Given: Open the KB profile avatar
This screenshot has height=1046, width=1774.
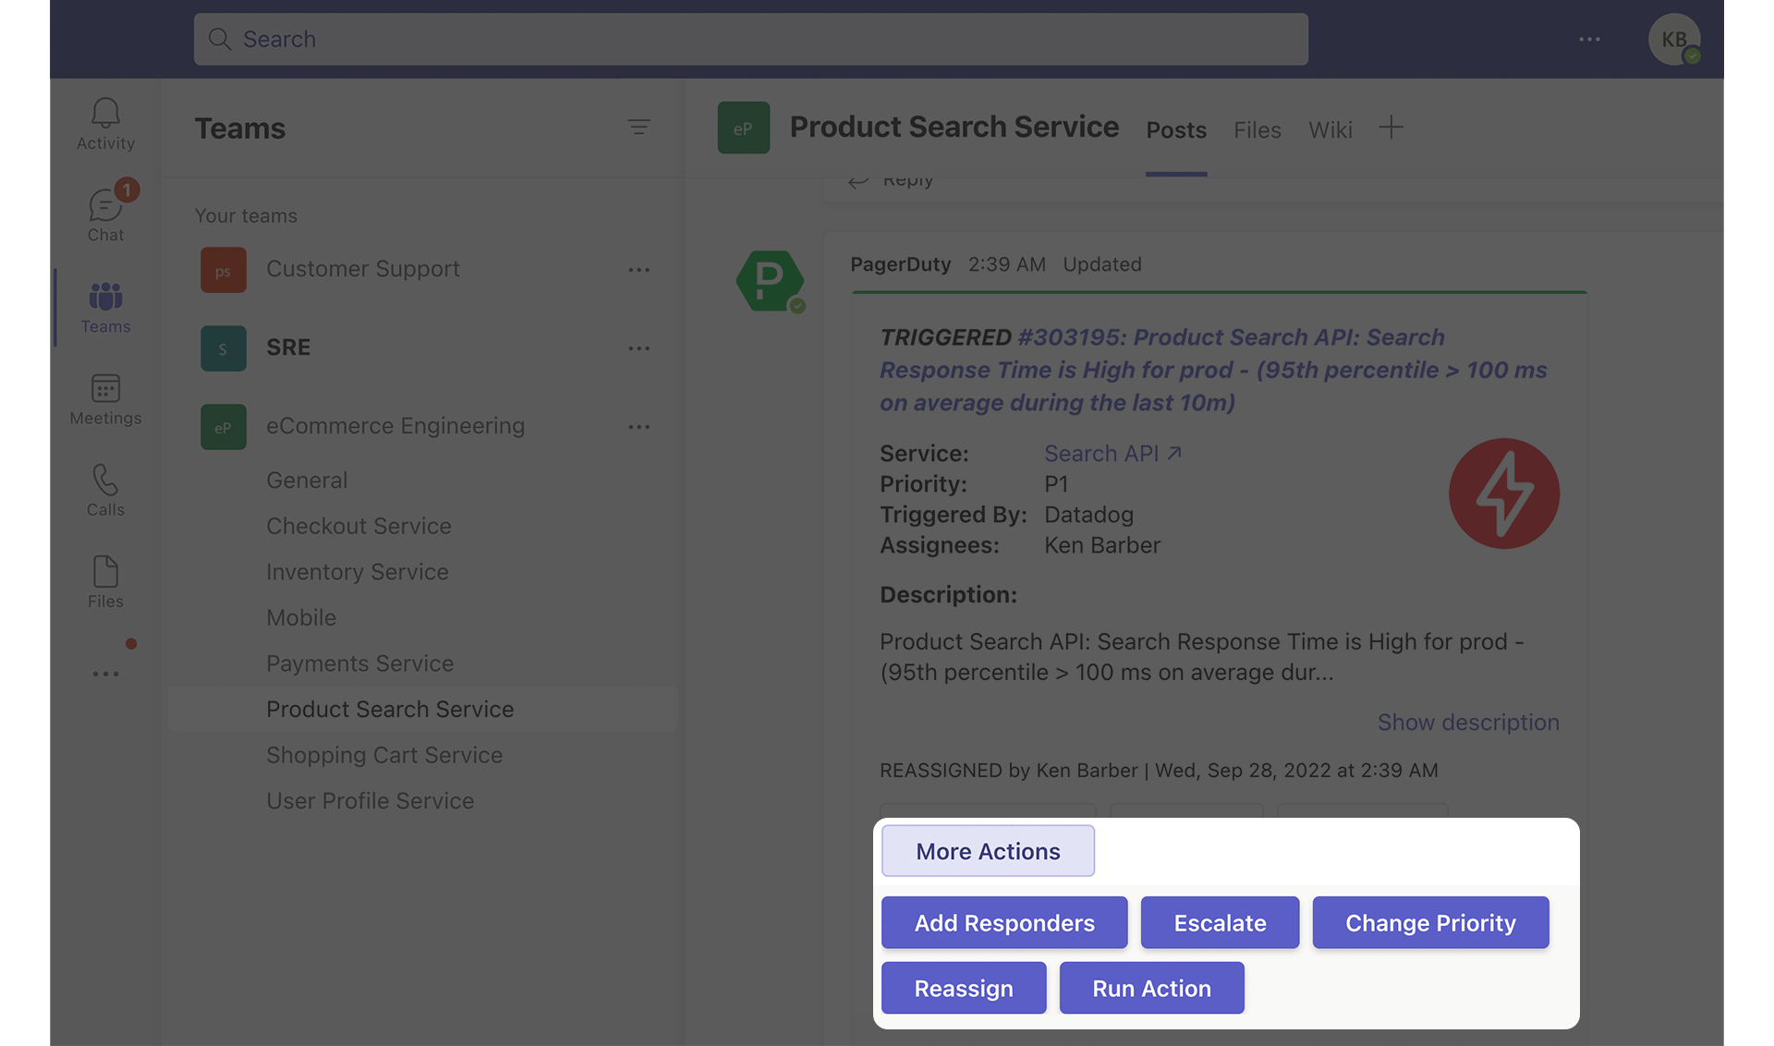Looking at the screenshot, I should coord(1673,40).
